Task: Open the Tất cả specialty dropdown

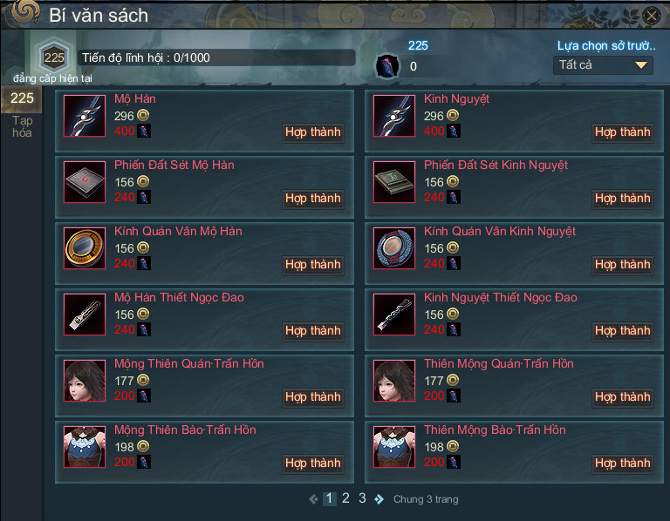Action: pyautogui.click(x=603, y=65)
